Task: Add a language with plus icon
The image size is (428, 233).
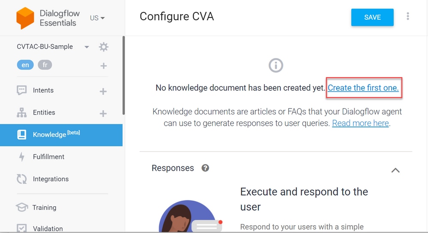Action: pyautogui.click(x=103, y=66)
